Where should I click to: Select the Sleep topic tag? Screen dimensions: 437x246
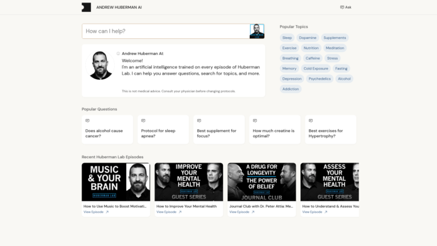(x=287, y=38)
